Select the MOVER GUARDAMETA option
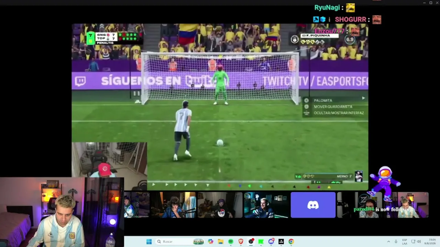Viewport: 440px width, 247px height. tap(333, 107)
